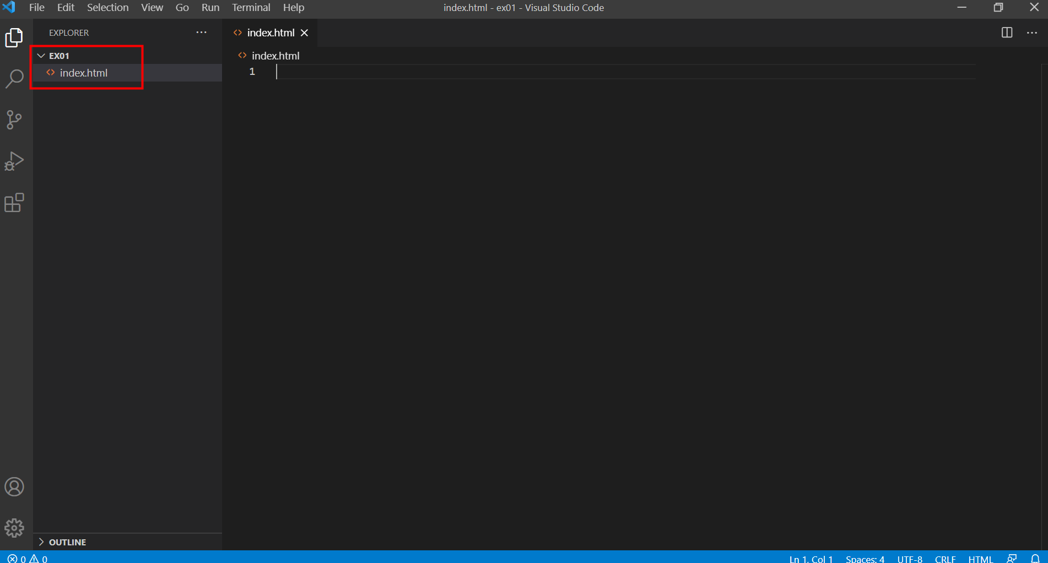Viewport: 1048px width, 563px height.
Task: Open Explorer Views and More Actions ellipsis
Action: (202, 33)
